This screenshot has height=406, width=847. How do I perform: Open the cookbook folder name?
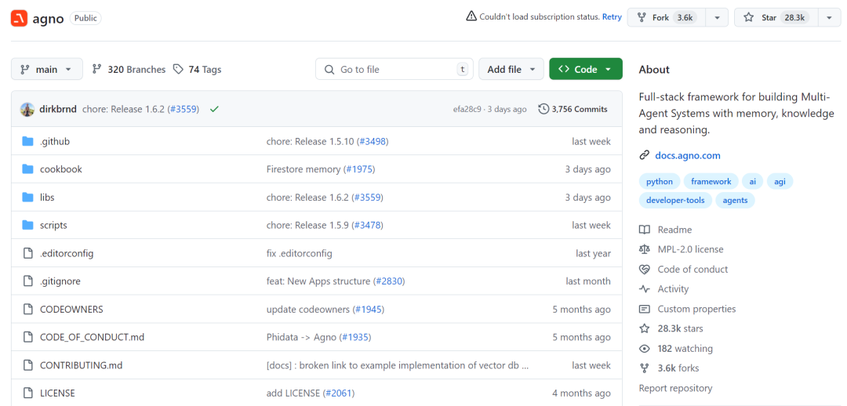tap(61, 169)
